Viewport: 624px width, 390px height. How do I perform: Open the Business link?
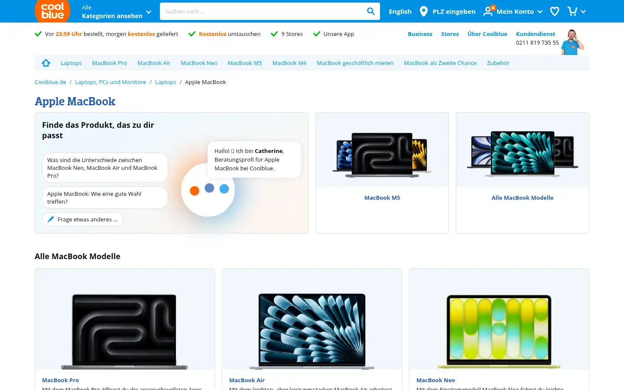420,34
